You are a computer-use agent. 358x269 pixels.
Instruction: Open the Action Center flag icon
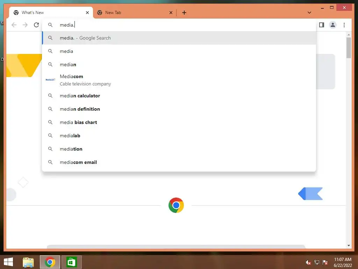click(325, 262)
